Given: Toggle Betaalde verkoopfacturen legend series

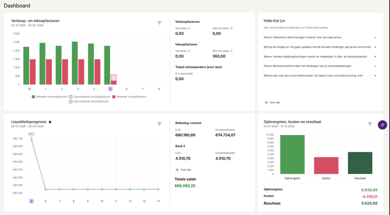Looking at the screenshot, I should (x=50, y=97).
